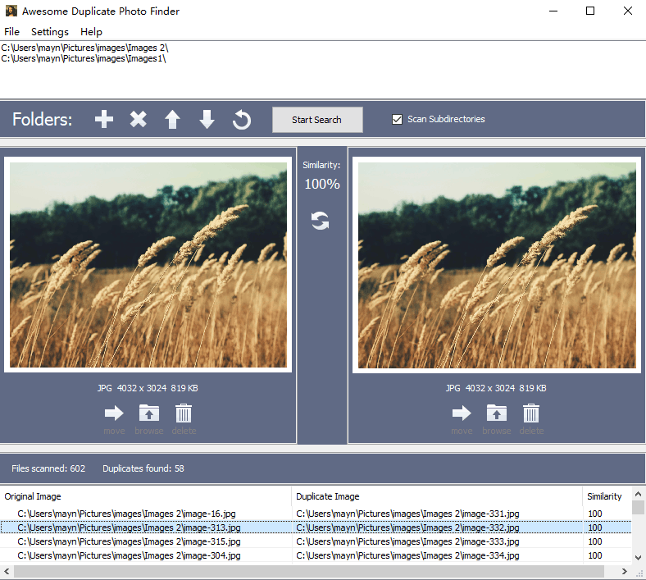The image size is (646, 580).
Task: Move folder up with the up arrow
Action: pyautogui.click(x=173, y=120)
